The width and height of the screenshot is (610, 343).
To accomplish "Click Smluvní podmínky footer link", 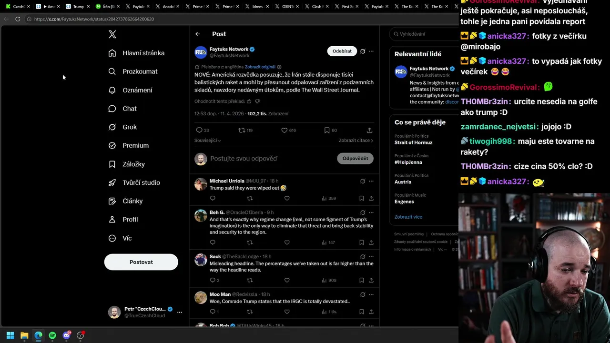I will pos(409,234).
